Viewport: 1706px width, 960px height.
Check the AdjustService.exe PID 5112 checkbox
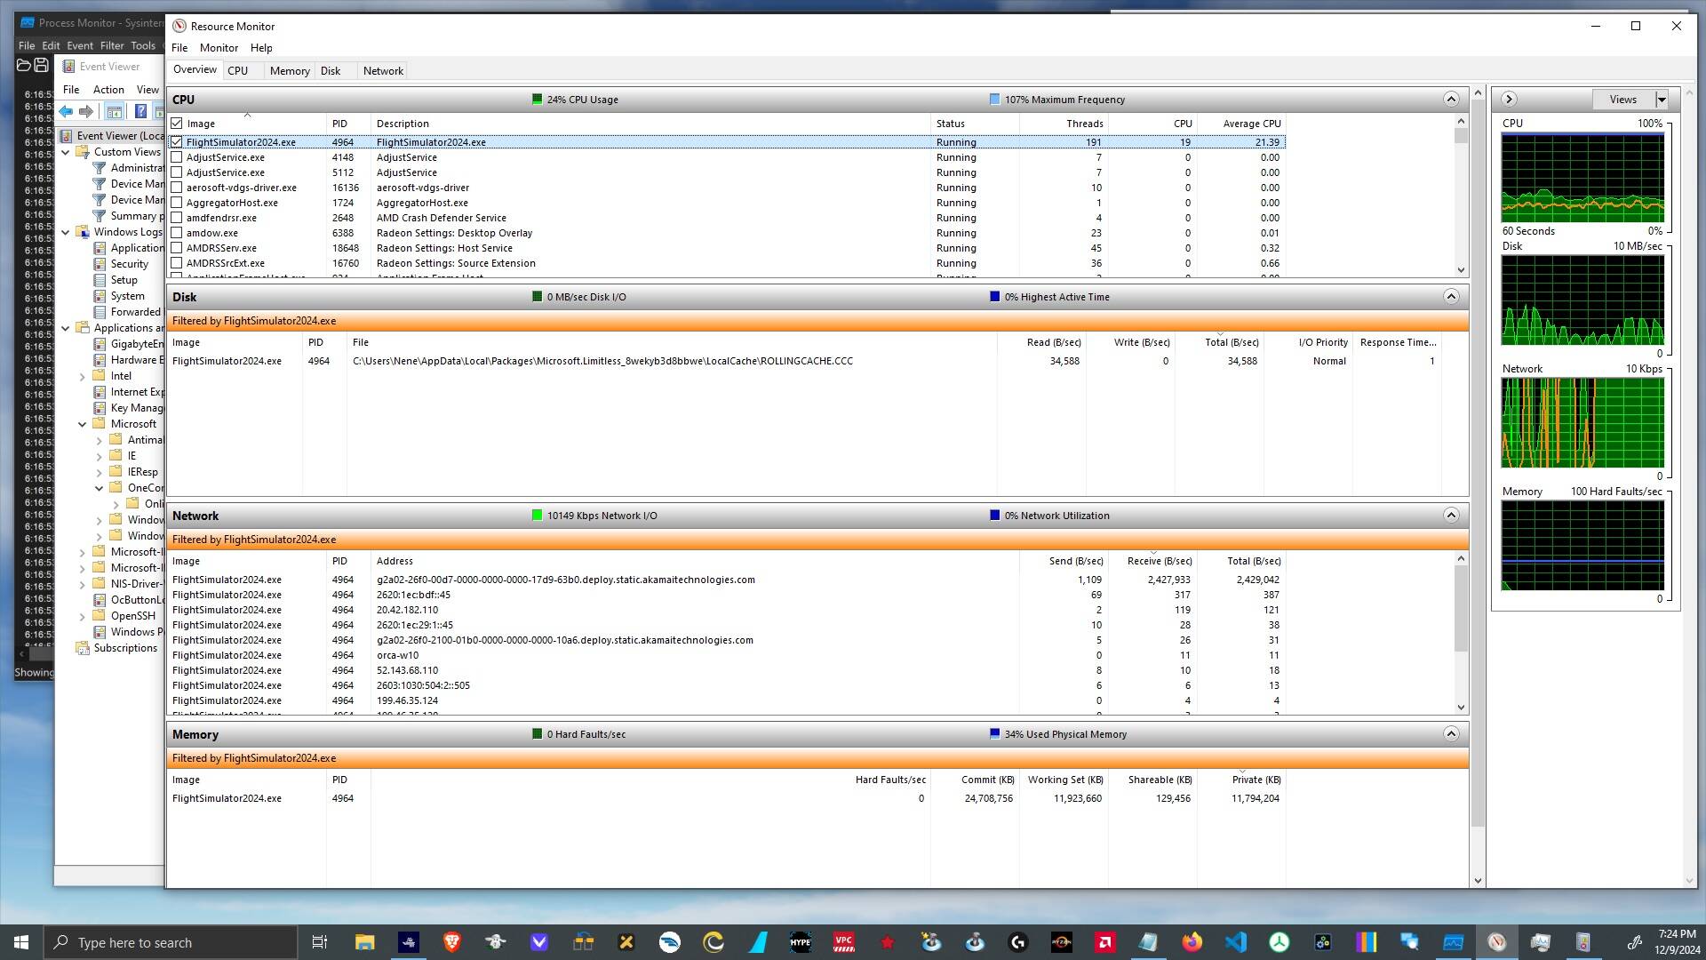coord(177,172)
